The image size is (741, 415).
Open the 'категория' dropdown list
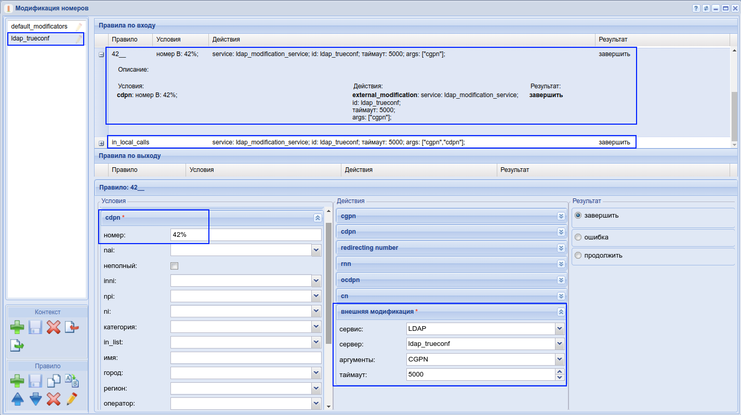(x=316, y=327)
